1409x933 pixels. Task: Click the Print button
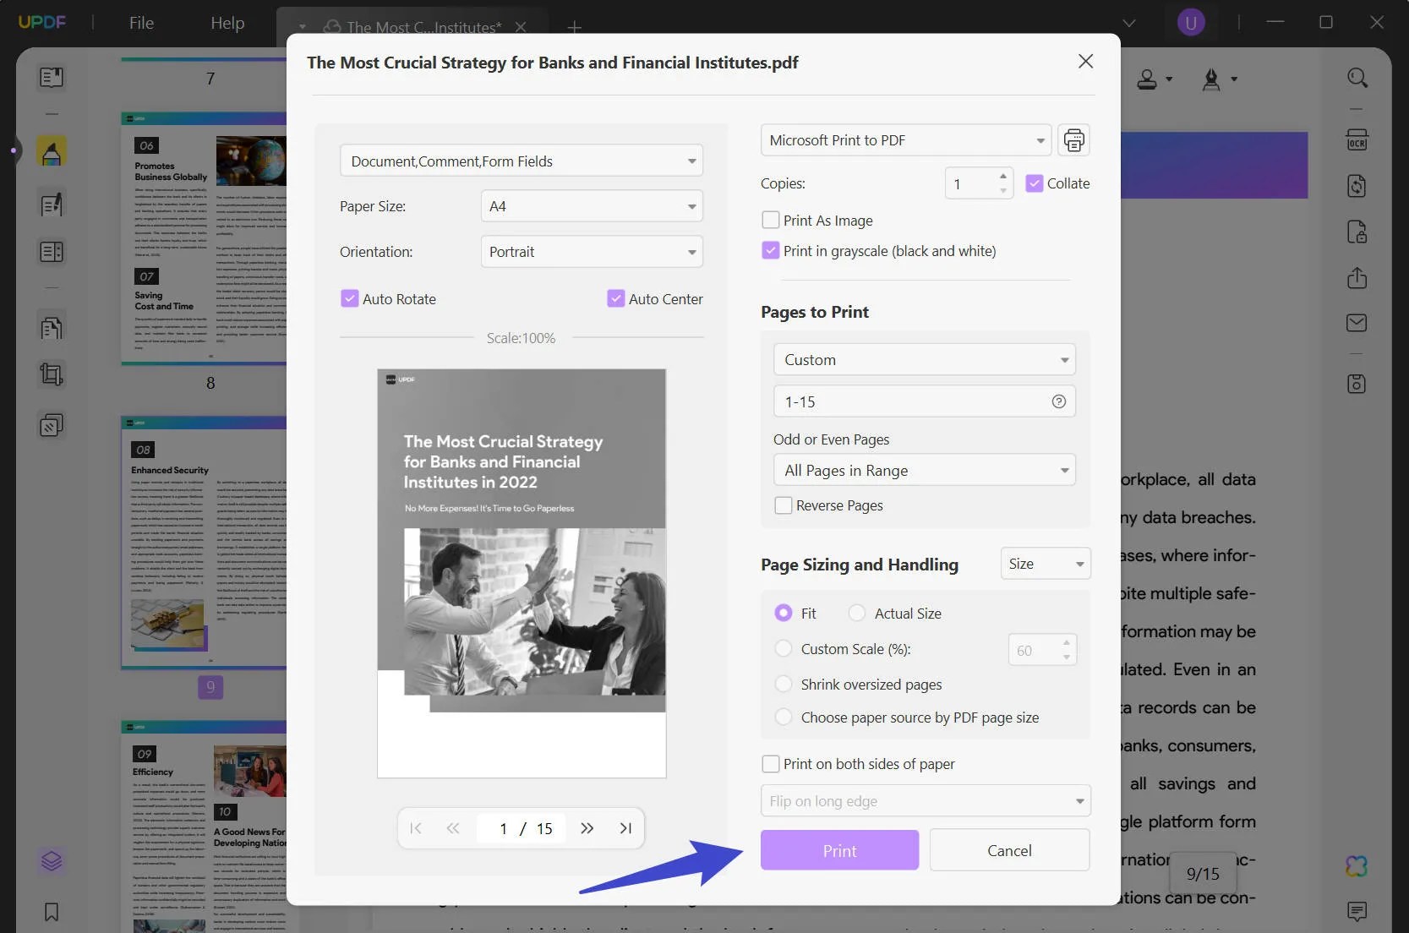pos(838,850)
